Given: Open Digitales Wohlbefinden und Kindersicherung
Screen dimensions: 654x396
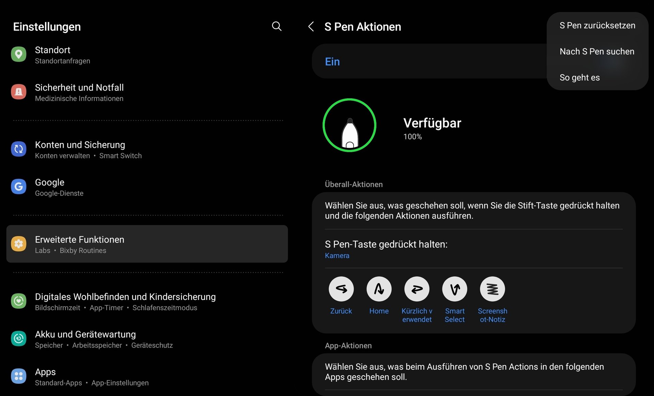Looking at the screenshot, I should [147, 301].
